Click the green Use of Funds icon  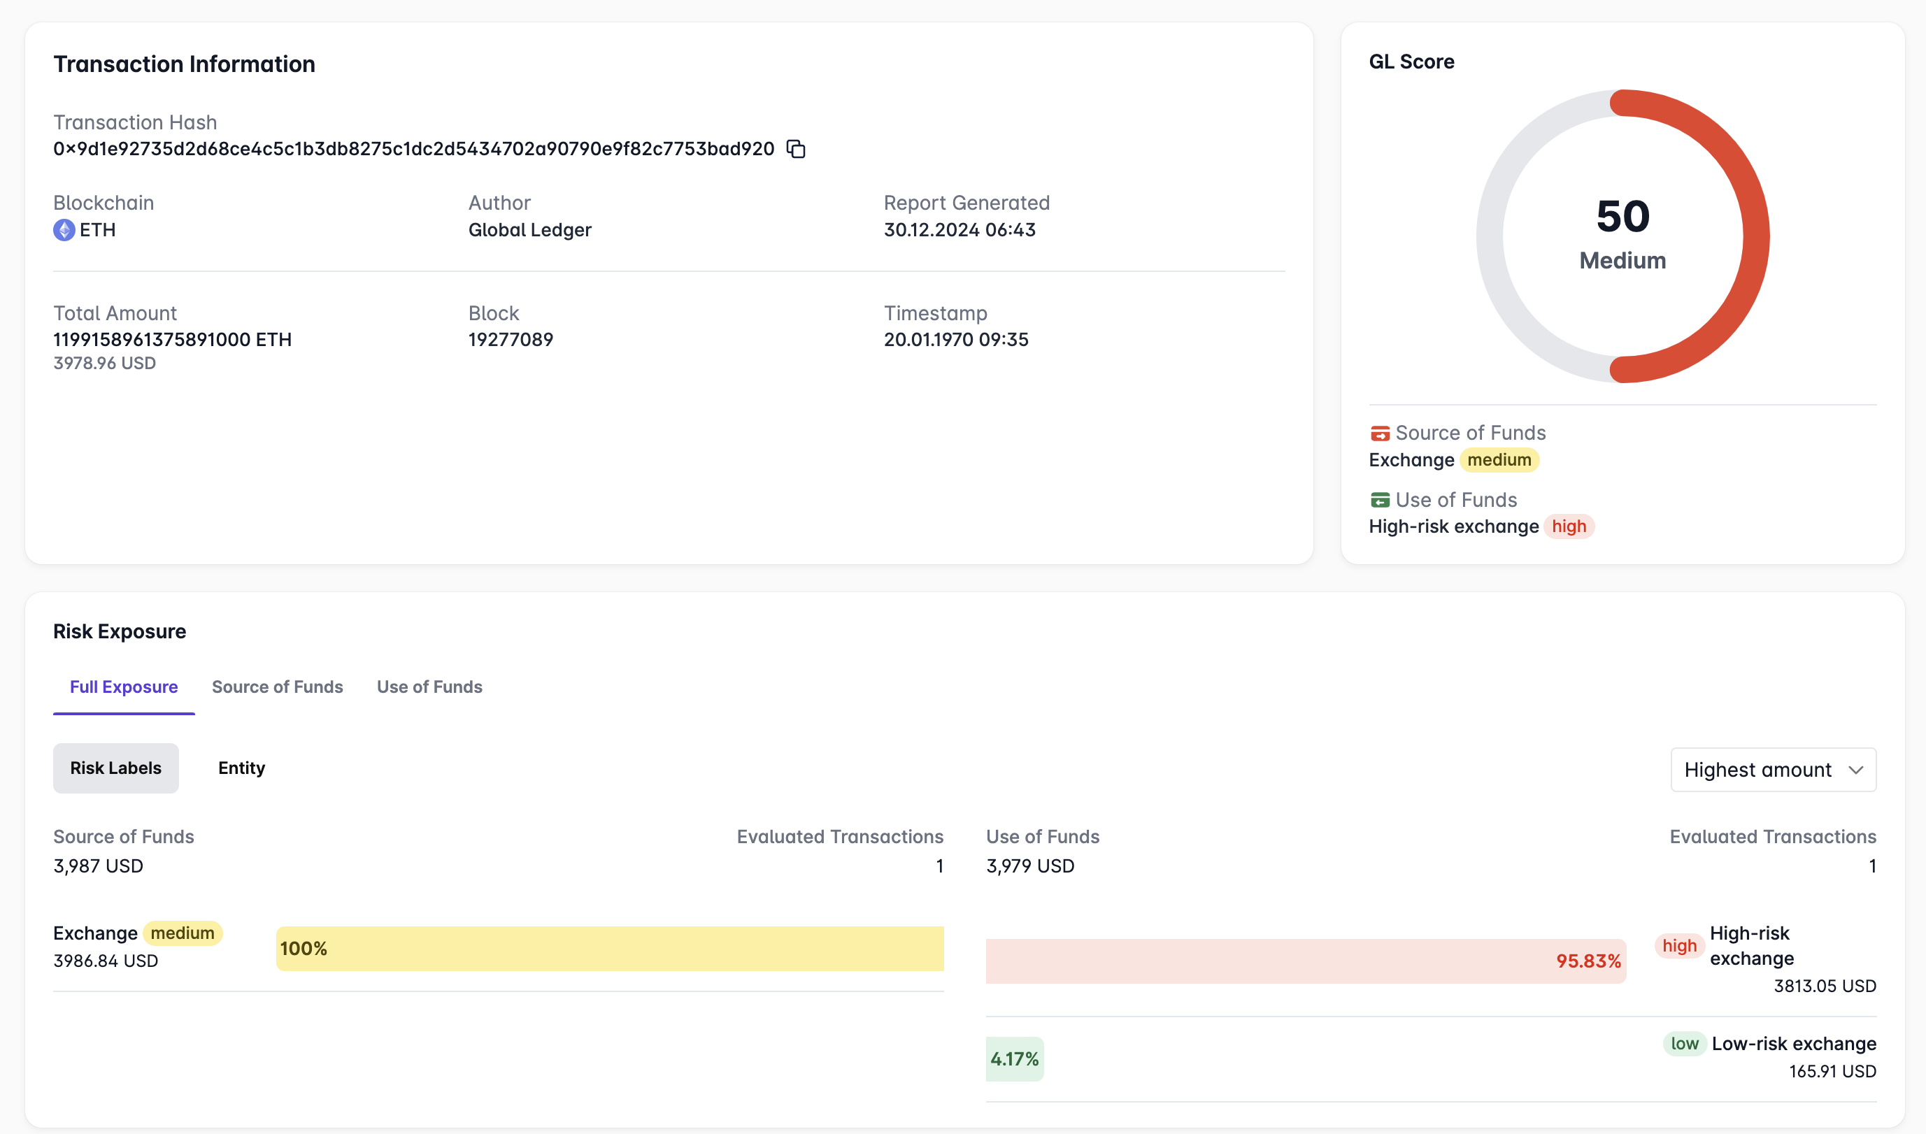1380,500
